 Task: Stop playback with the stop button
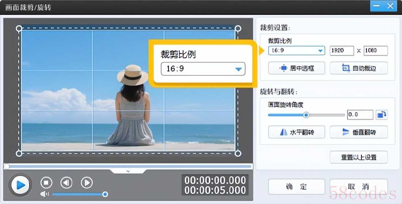point(46,183)
